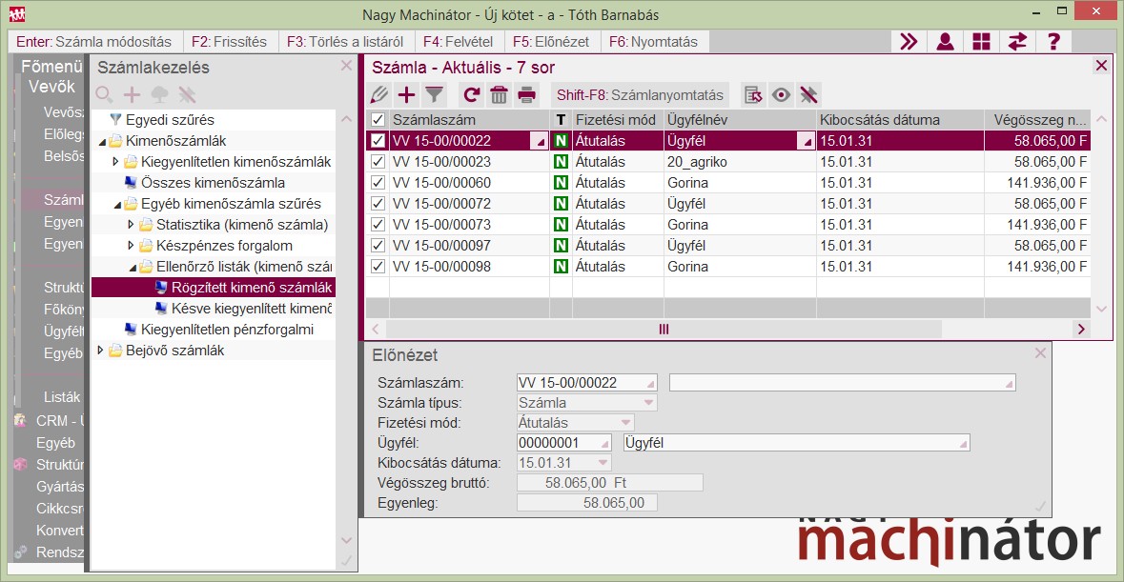Open the Számla típus dropdown

point(648,402)
